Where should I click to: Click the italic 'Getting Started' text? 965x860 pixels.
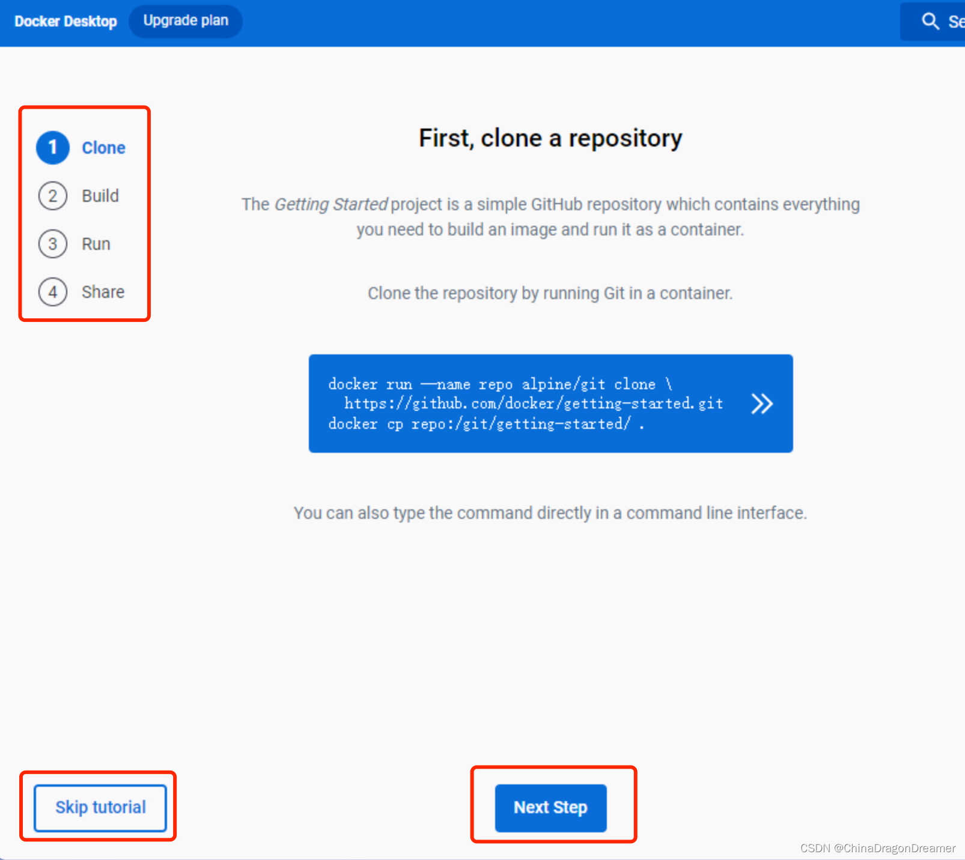(331, 205)
